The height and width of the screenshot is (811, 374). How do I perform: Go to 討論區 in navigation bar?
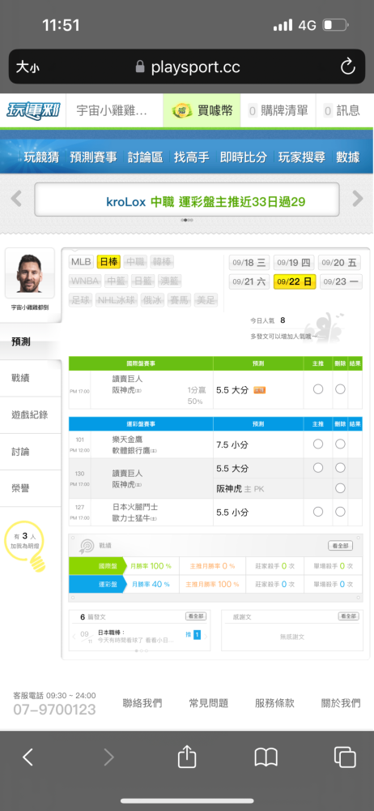coord(145,157)
